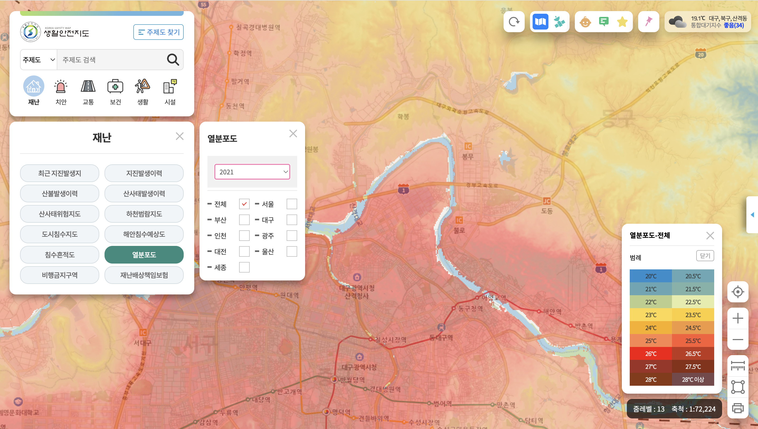Select the distance ruler tool
Viewport: 758px width, 429px height.
[738, 366]
